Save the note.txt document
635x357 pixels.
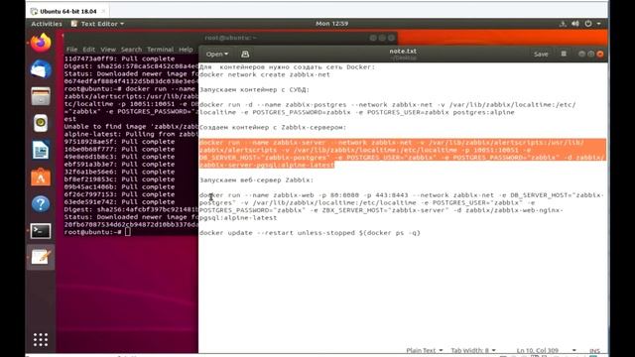541,54
